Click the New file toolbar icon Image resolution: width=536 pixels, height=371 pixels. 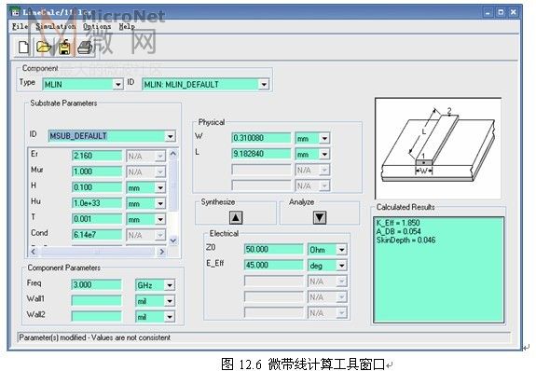pyautogui.click(x=23, y=47)
